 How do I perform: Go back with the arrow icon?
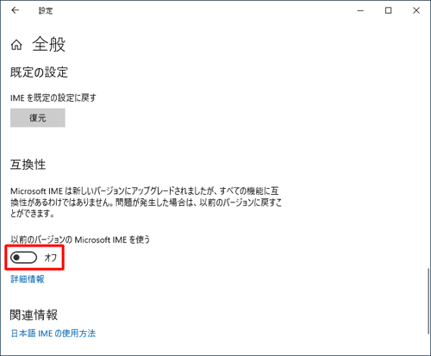point(15,10)
